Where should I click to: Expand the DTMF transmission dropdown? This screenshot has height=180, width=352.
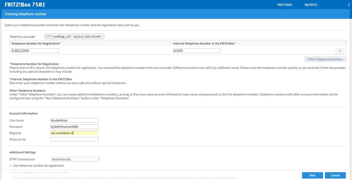click(x=76, y=159)
